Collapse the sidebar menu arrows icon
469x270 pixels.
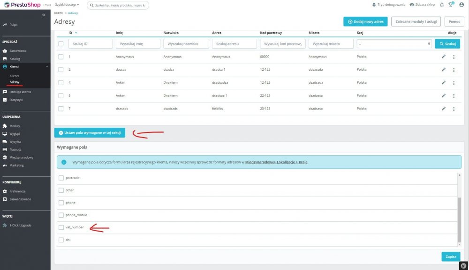click(44, 15)
